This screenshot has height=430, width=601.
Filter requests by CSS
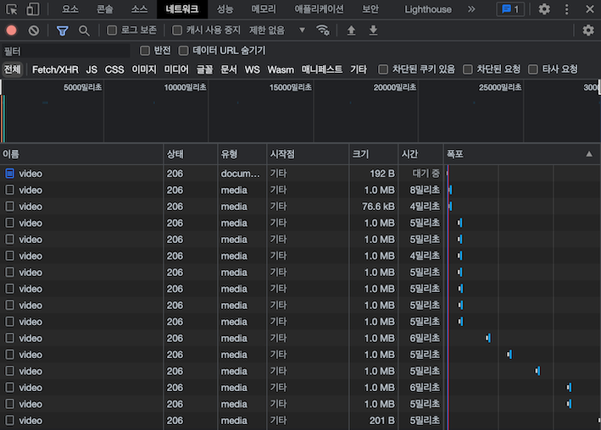click(114, 69)
